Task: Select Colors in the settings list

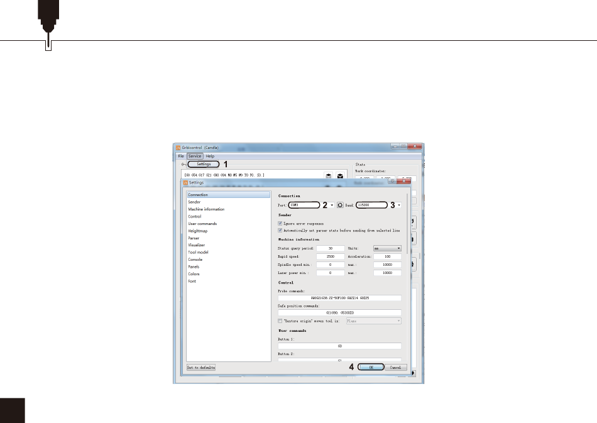Action: 194,274
